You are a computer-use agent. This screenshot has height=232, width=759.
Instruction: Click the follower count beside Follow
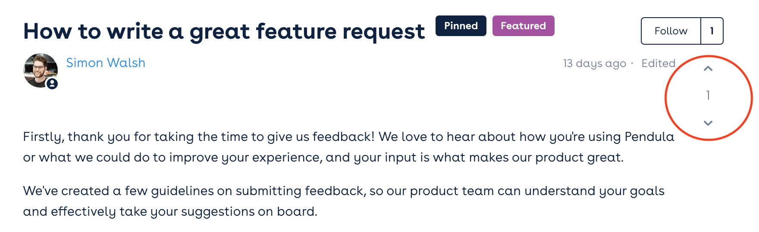pos(712,31)
